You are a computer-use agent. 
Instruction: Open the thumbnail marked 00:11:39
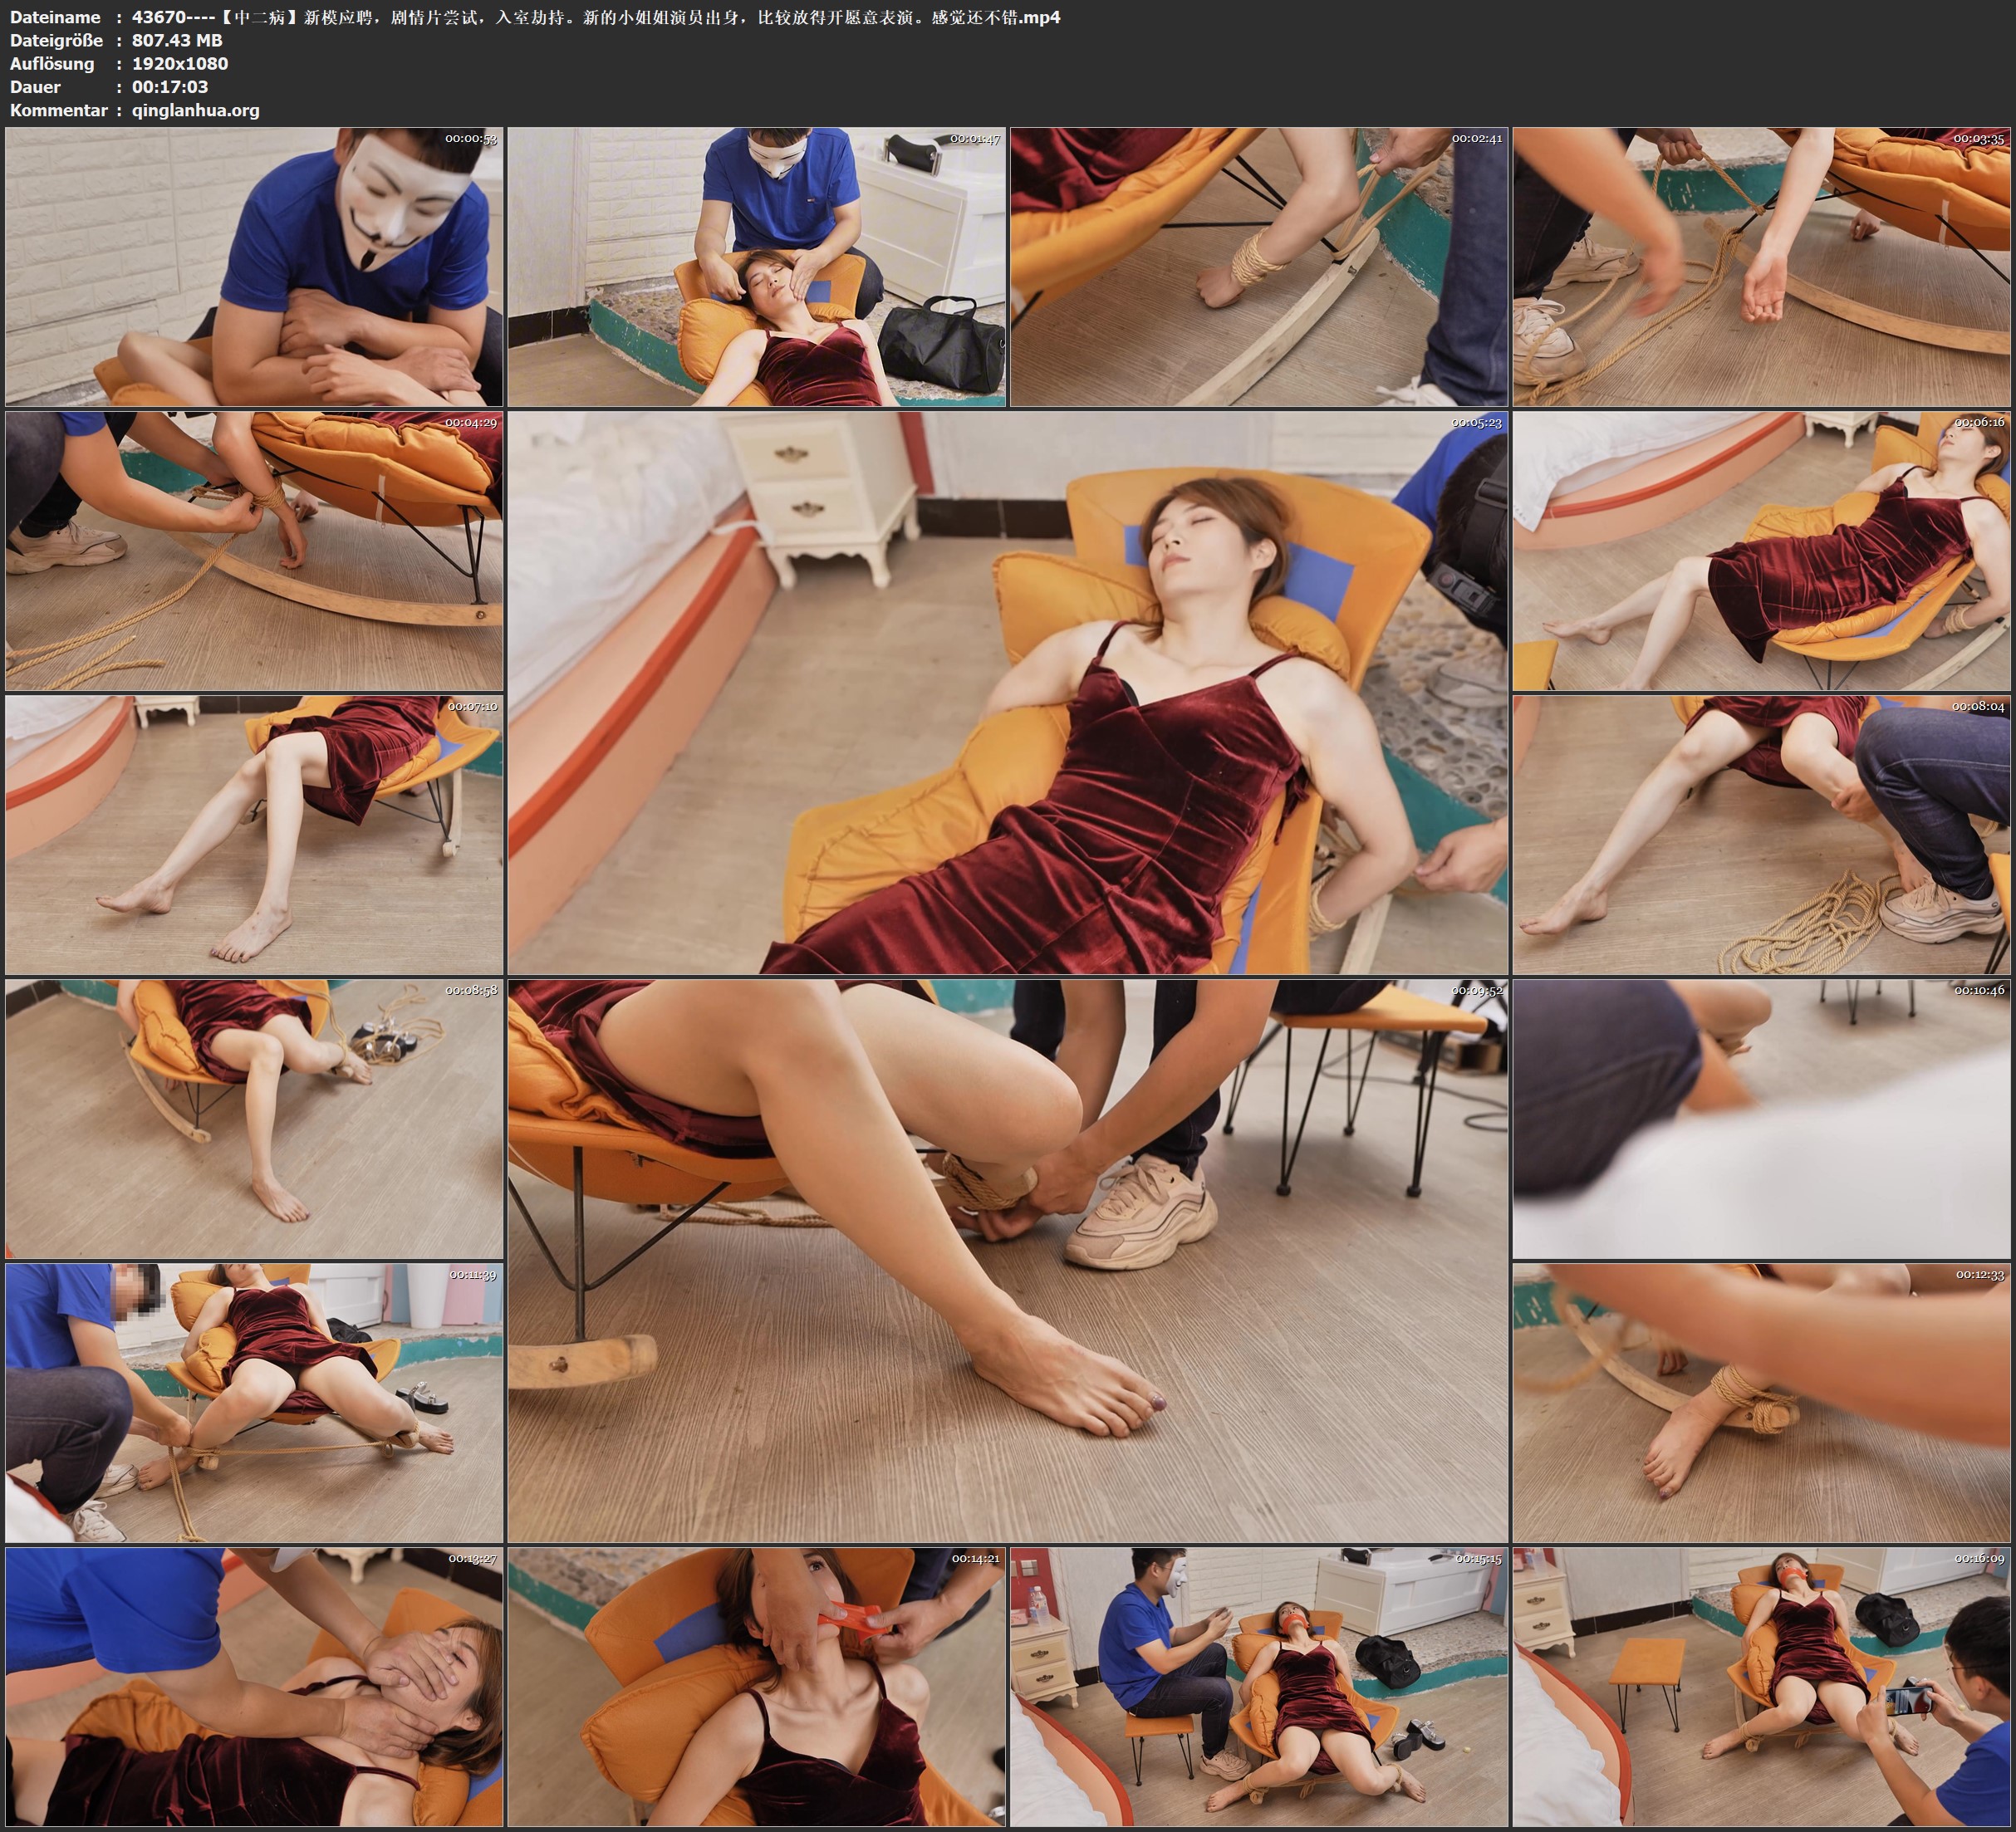pos(254,1403)
